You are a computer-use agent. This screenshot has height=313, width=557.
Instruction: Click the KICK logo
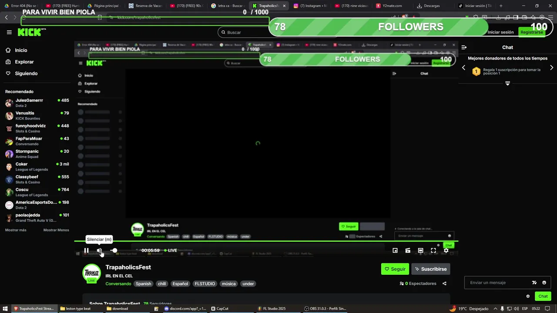point(32,32)
